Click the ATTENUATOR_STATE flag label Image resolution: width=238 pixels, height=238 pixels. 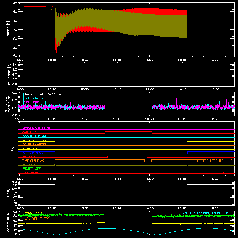pyautogui.click(x=36, y=129)
